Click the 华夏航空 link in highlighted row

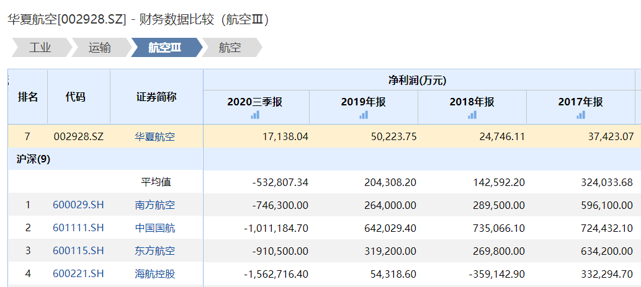pyautogui.click(x=155, y=136)
